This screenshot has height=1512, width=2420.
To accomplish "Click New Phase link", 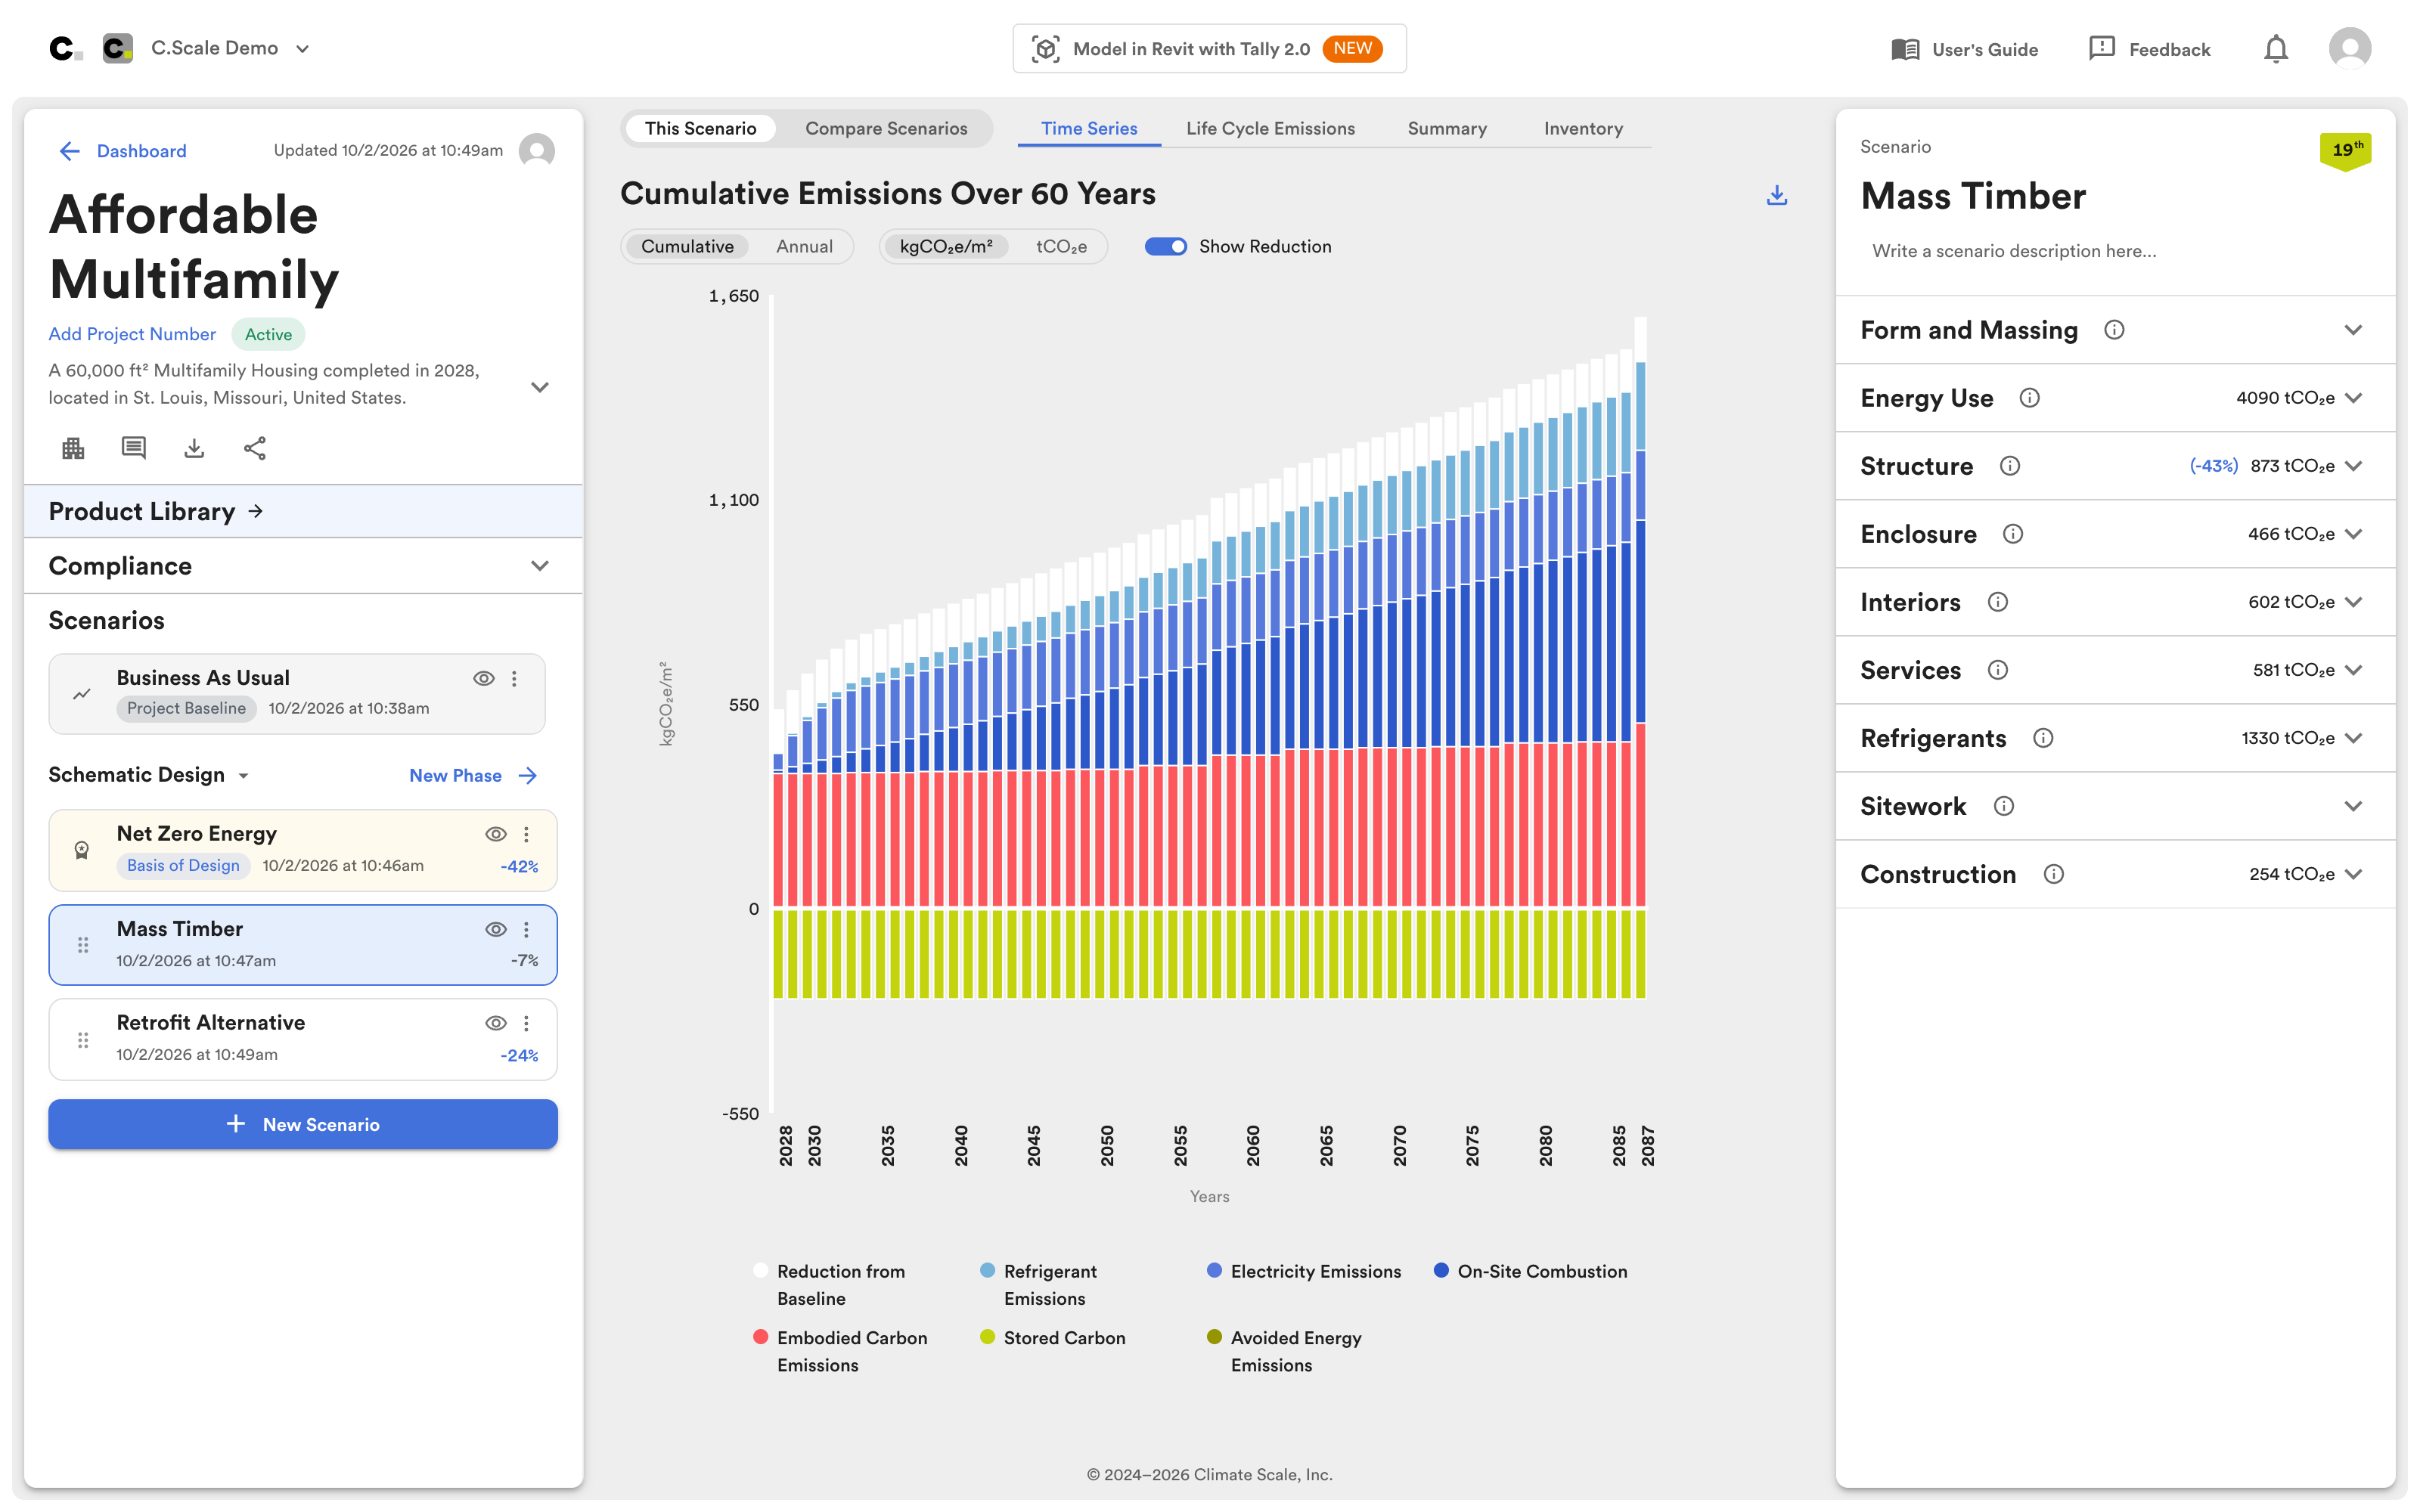I will pos(473,775).
